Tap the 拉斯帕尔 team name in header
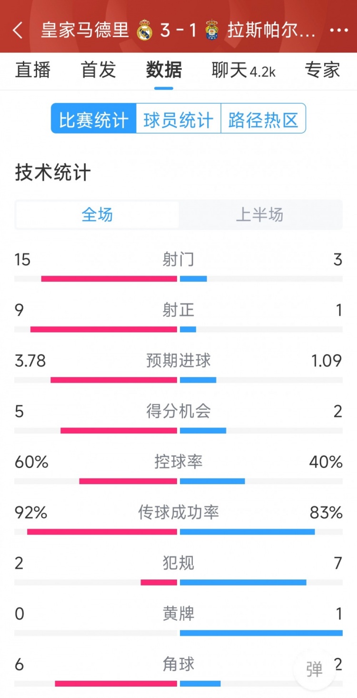 pyautogui.click(x=271, y=30)
